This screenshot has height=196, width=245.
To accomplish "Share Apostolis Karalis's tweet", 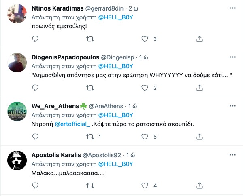I will coord(199,185).
